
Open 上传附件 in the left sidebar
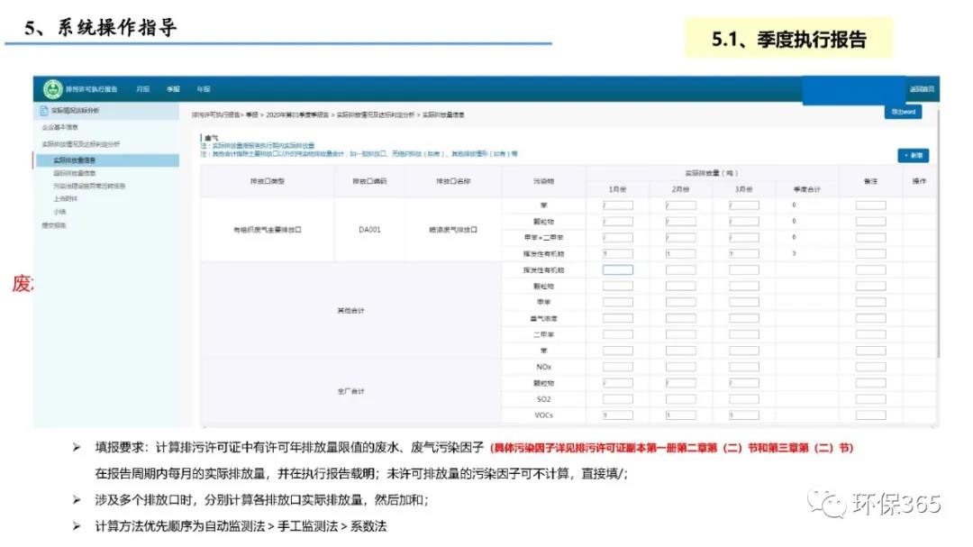point(65,198)
